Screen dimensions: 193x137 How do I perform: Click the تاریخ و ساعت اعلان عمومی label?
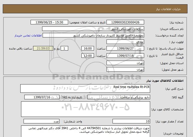[x=87, y=22]
